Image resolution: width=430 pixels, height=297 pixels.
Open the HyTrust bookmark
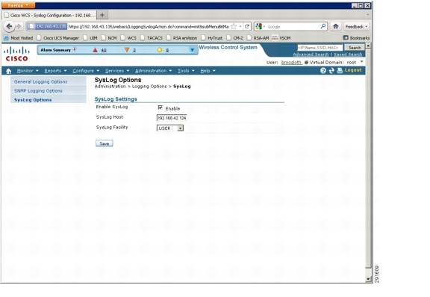pyautogui.click(x=212, y=38)
